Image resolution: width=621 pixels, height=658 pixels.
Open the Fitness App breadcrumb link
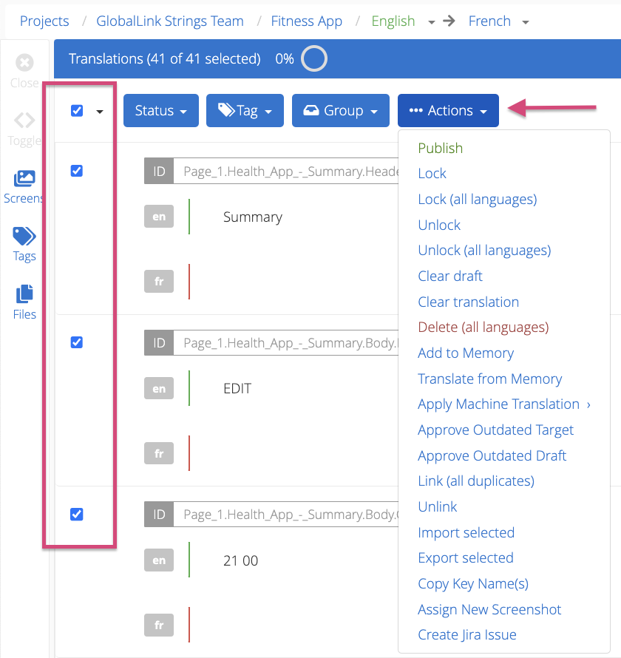tap(307, 21)
